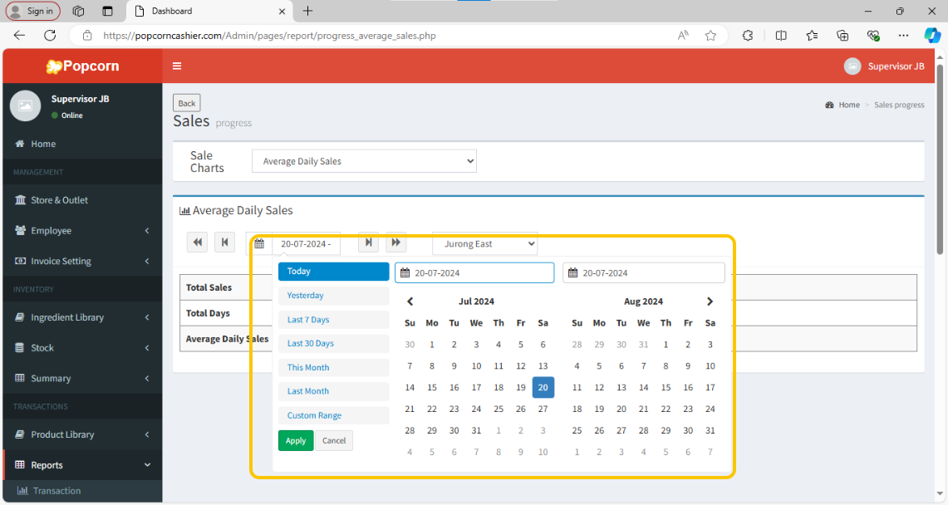Click browser address bar URL
948x505 pixels.
click(270, 36)
